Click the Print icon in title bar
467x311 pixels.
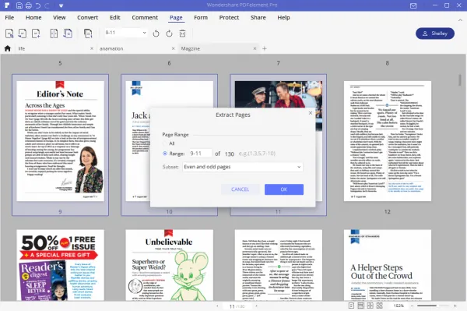[29, 5]
